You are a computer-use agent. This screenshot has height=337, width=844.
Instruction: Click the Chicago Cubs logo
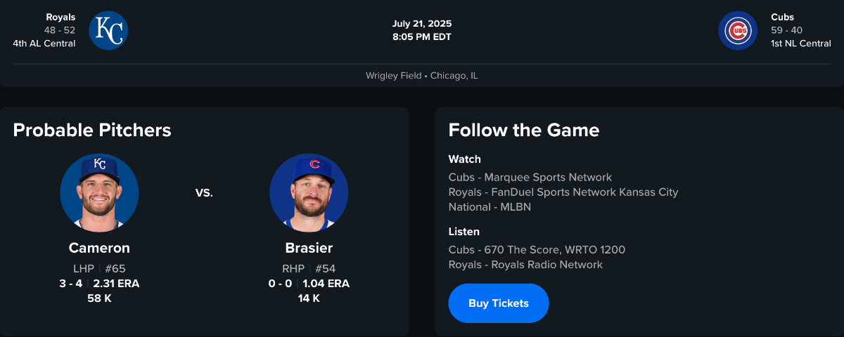pos(738,31)
